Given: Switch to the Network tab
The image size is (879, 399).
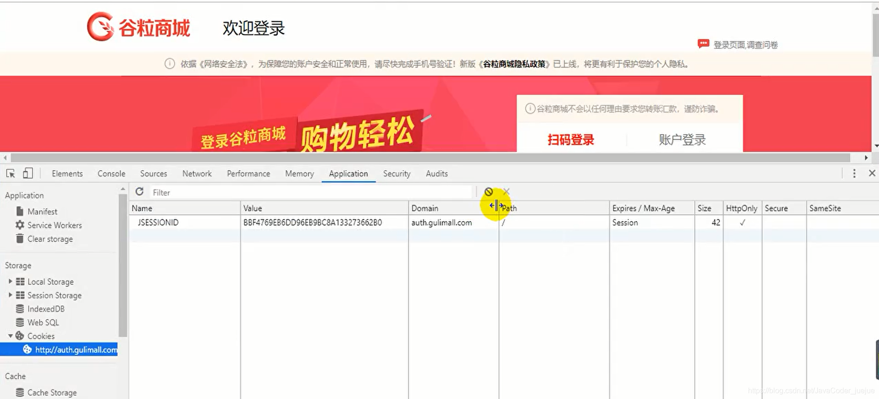Looking at the screenshot, I should pyautogui.click(x=197, y=174).
